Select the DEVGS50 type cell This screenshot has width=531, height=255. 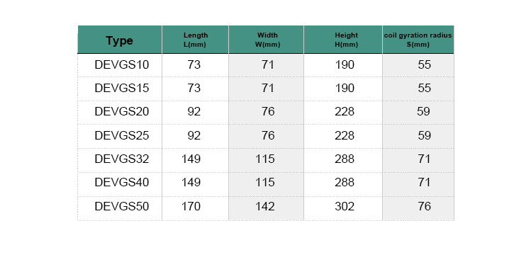tap(121, 206)
